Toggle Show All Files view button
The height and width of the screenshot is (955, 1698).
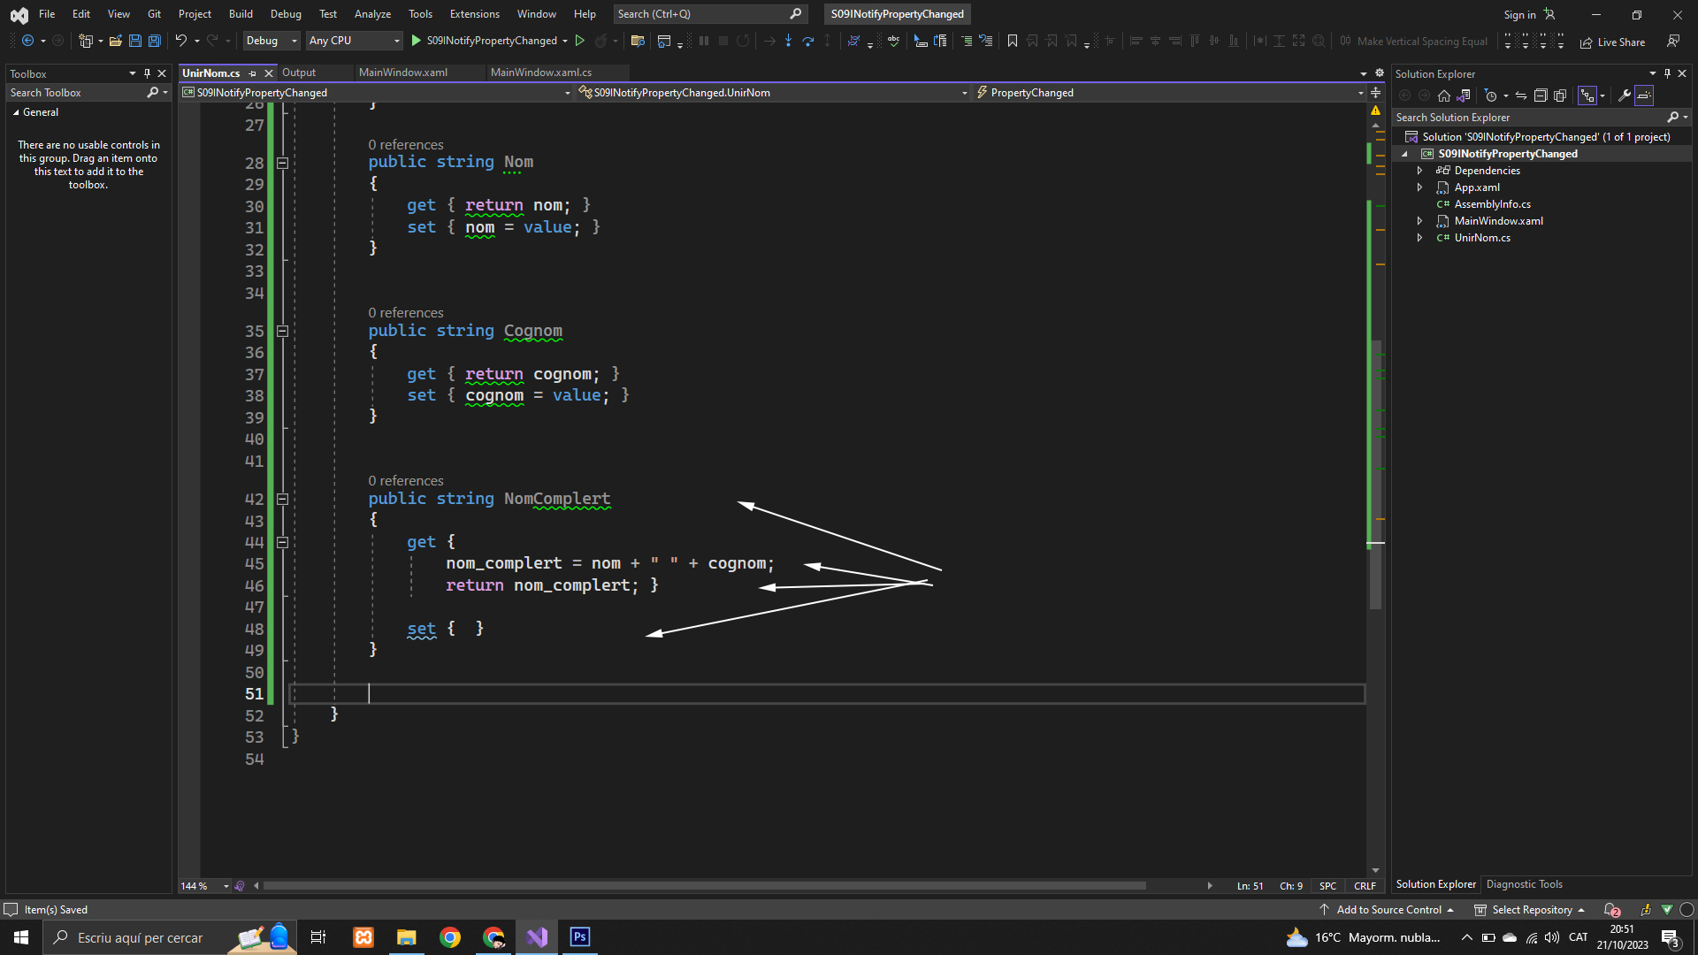coord(1560,95)
